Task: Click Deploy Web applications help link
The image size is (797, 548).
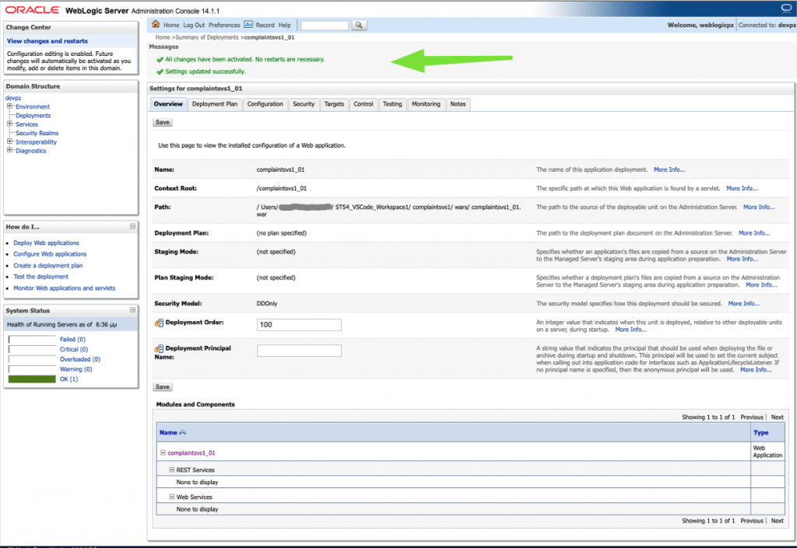Action: 46,243
